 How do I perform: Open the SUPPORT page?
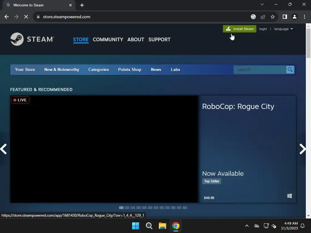pos(159,39)
